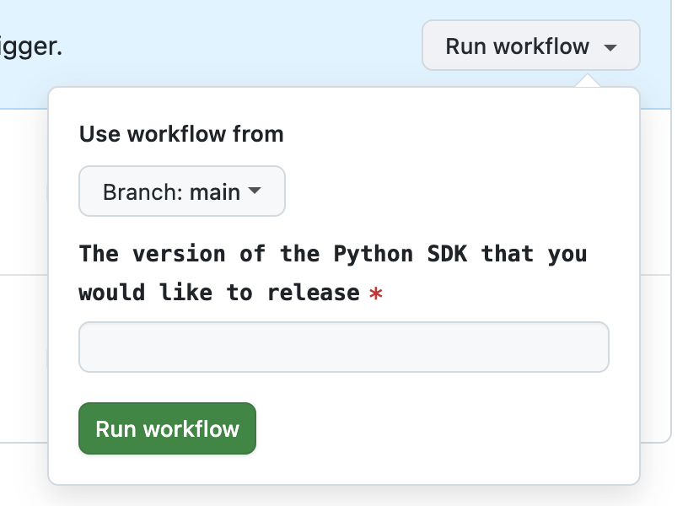This screenshot has width=688, height=506.
Task: Toggle the workflow dispatch dropdown closed
Action: click(x=530, y=46)
